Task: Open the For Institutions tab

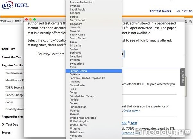Action: point(184,11)
